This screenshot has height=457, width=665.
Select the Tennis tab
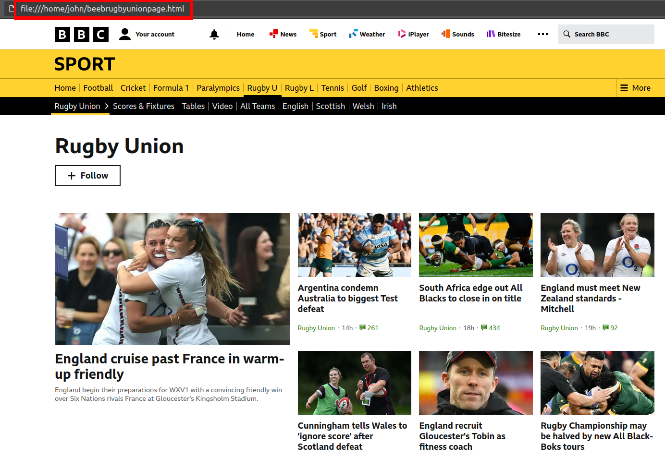[332, 88]
